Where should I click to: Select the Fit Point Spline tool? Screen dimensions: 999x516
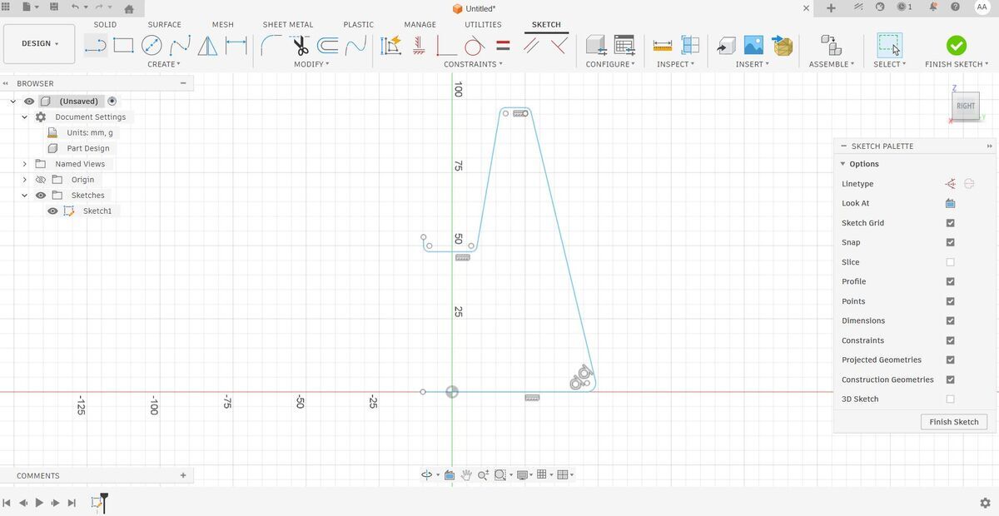180,45
